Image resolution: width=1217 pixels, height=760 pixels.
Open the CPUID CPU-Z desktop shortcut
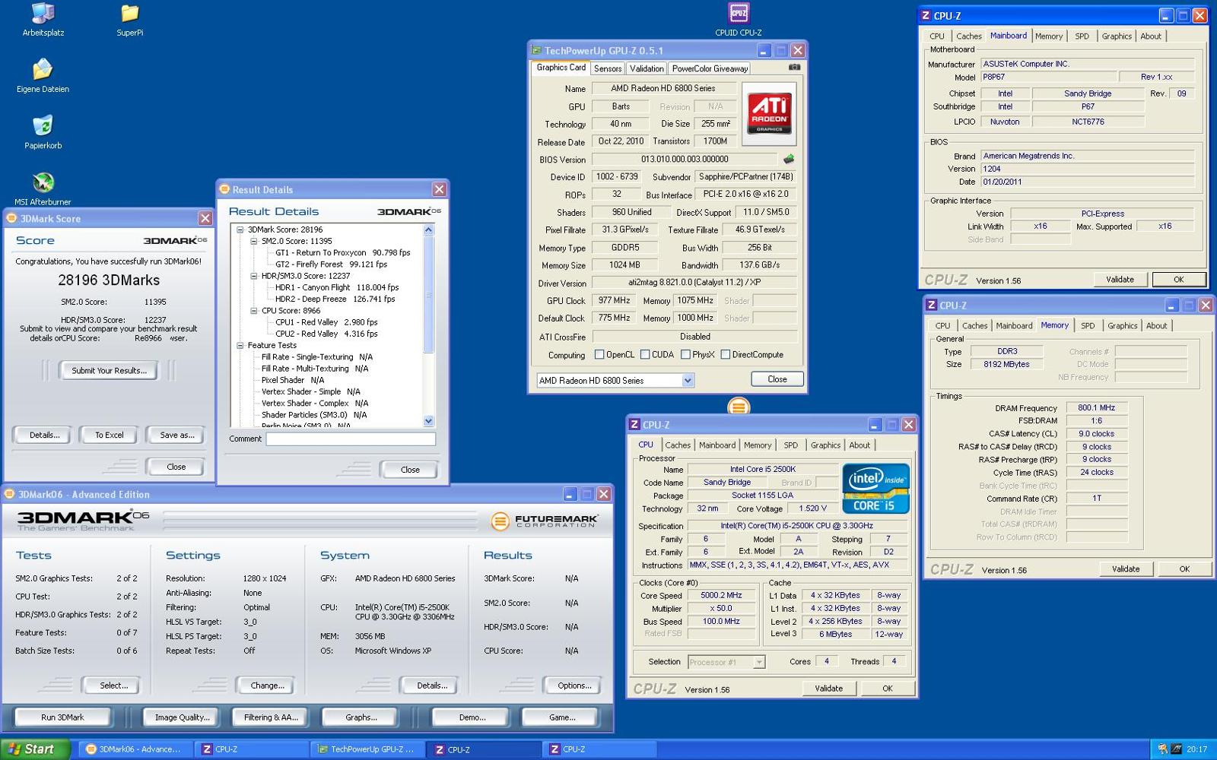[739, 20]
